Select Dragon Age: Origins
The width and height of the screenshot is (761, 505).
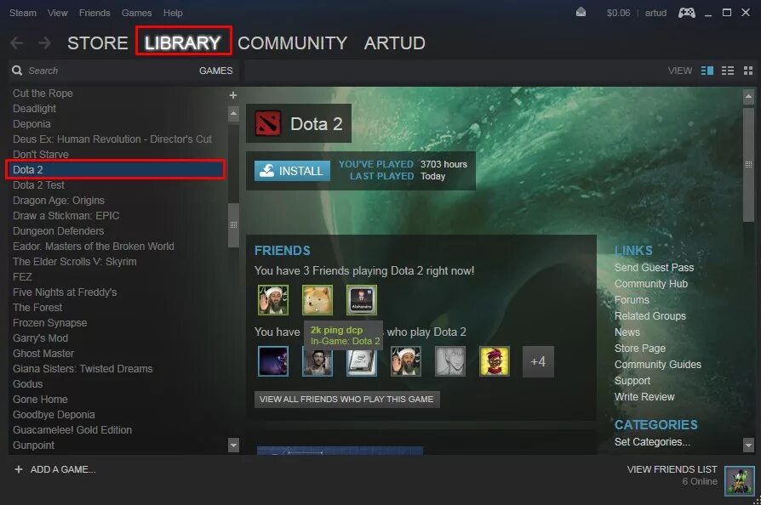(x=58, y=201)
